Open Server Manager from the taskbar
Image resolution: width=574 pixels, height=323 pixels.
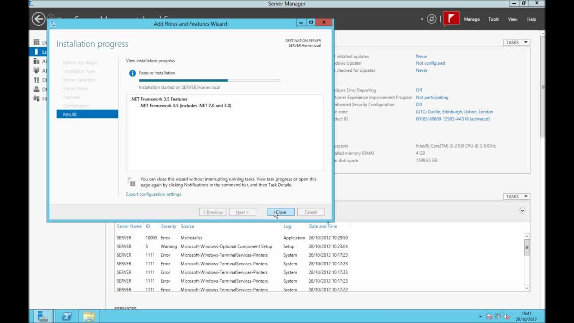coord(43,316)
